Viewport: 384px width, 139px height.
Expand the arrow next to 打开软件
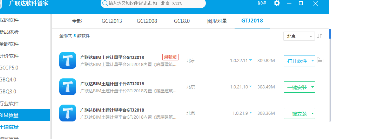[x=312, y=61]
